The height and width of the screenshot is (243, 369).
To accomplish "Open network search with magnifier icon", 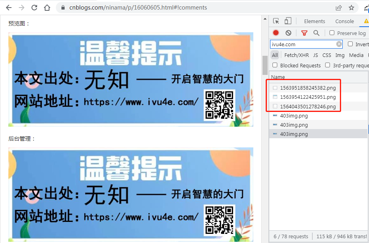I will click(316, 33).
